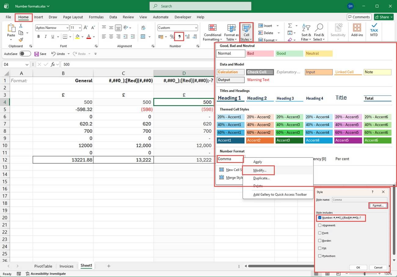Open the Number Format Custom dropdown
The width and height of the screenshot is (397, 277).
tap(196, 28)
